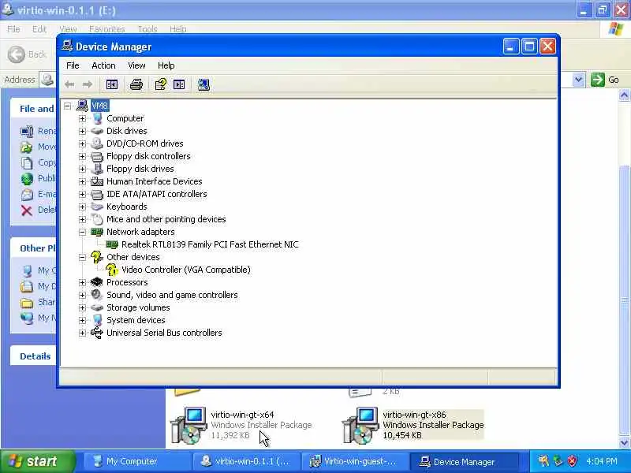631x473 pixels.
Task: Click the Disk drives icon
Action: click(x=97, y=131)
